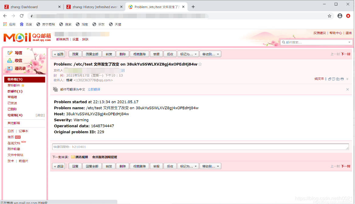Open the 已发送 sent folder
The height and width of the screenshot is (204, 355).
[x=12, y=103]
